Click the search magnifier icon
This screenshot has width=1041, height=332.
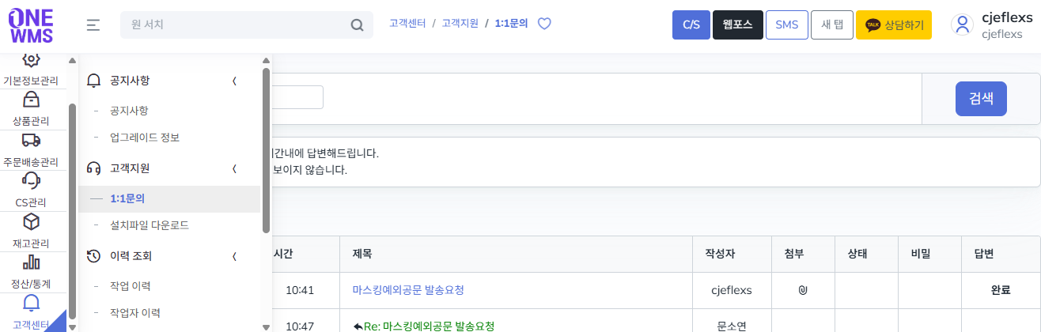(357, 25)
